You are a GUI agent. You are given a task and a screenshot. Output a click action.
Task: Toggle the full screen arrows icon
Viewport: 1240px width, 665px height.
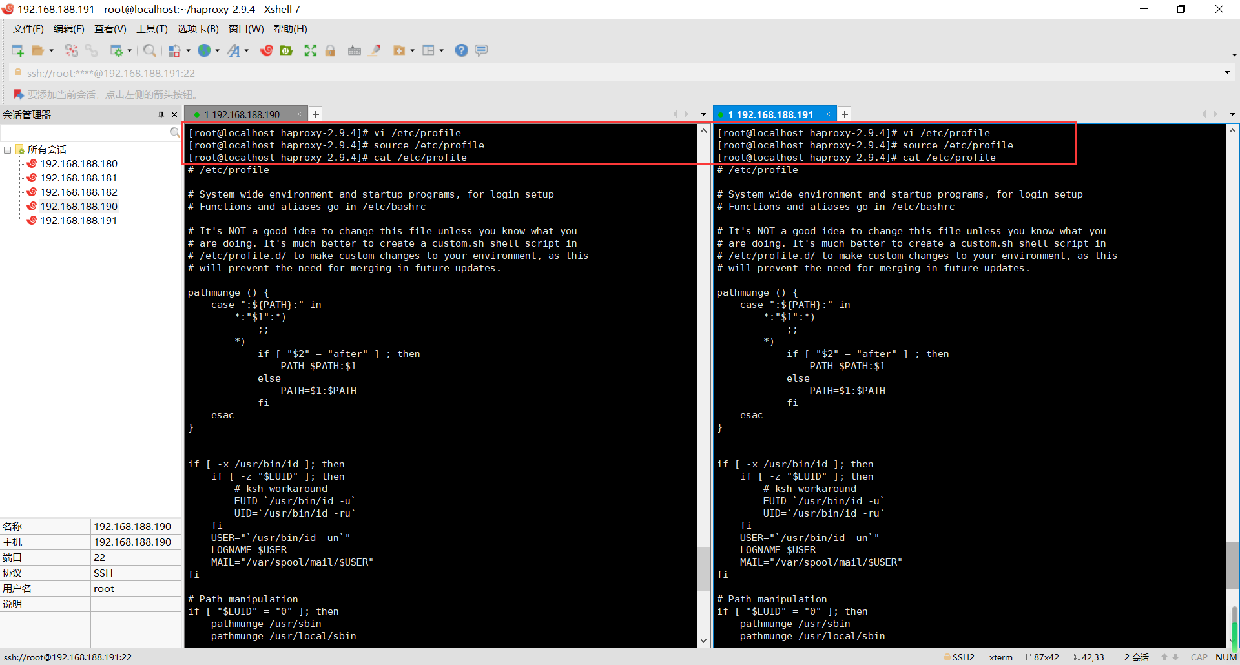[311, 50]
